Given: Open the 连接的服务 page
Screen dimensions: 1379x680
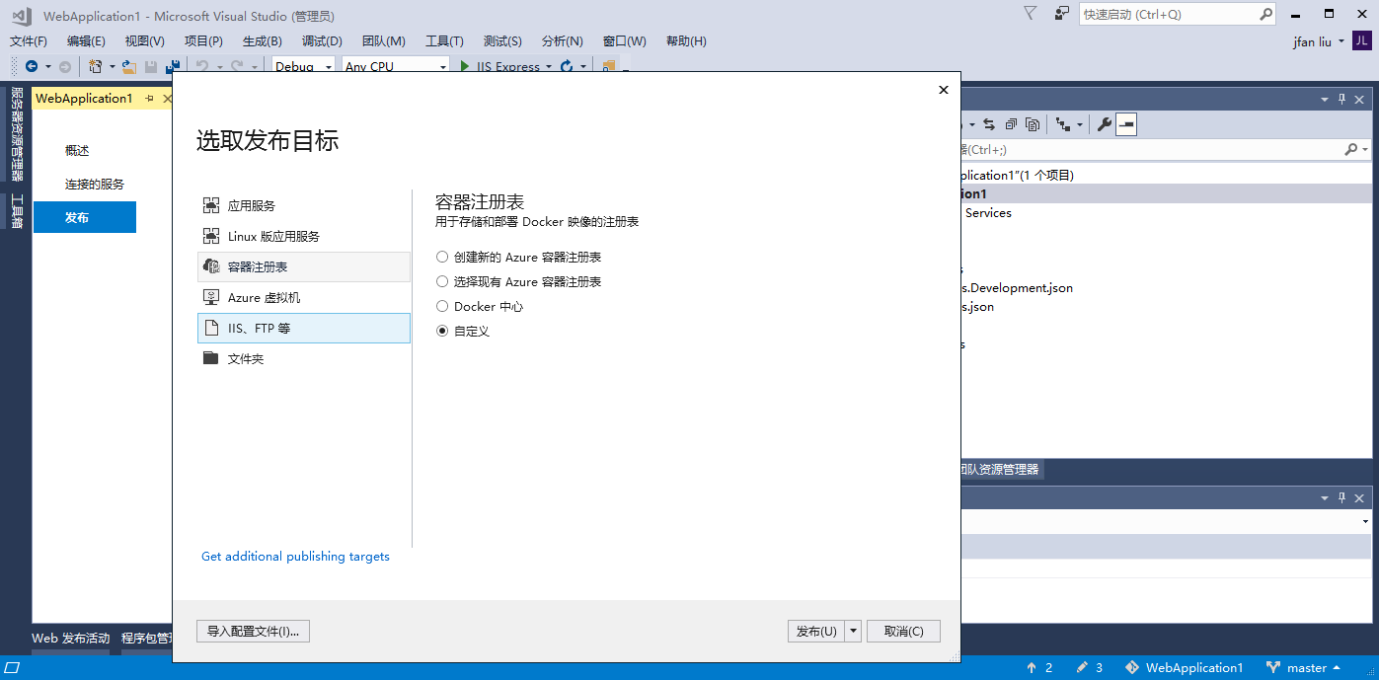Looking at the screenshot, I should pyautogui.click(x=95, y=185).
